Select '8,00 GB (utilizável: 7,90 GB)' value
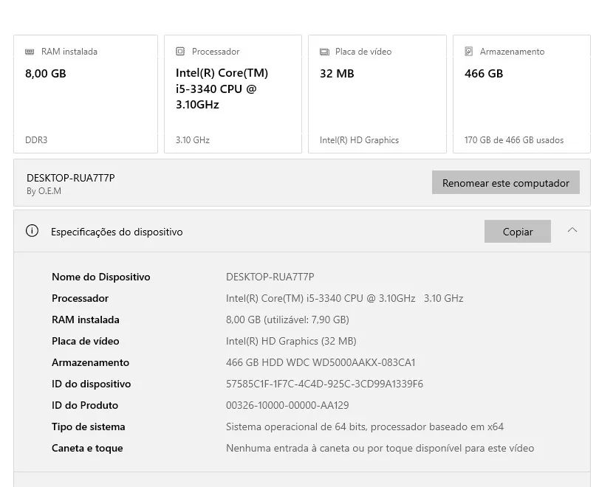Image resolution: width=599 pixels, height=487 pixels. (x=287, y=320)
